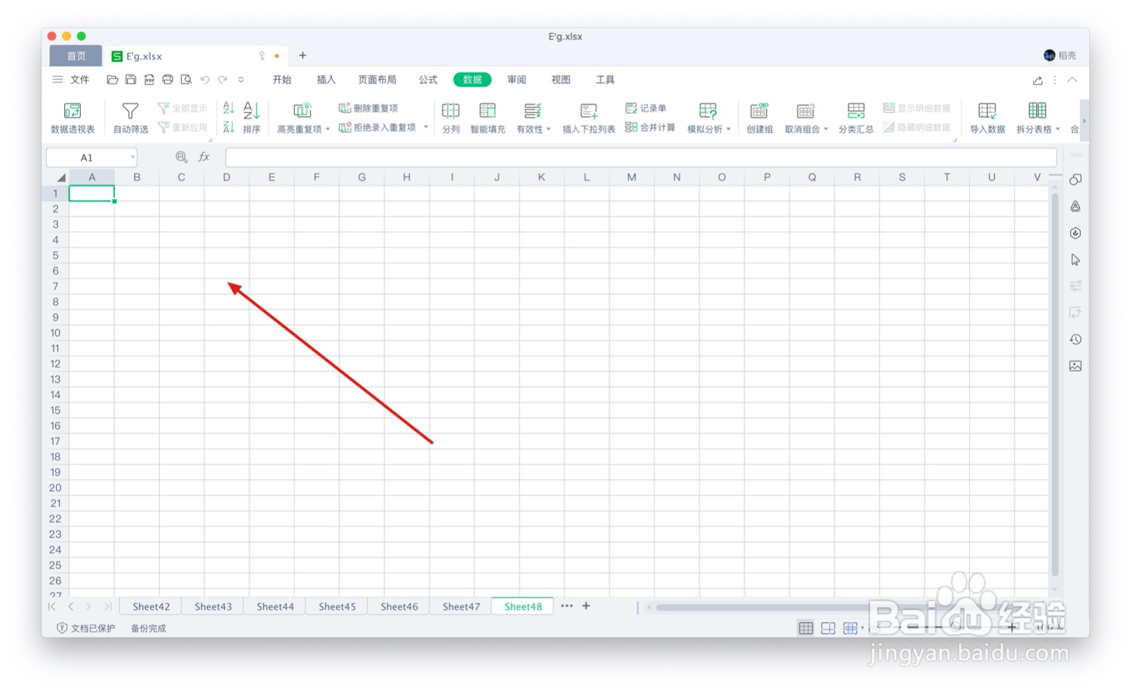
Task: Click the share icon at top right
Action: (1038, 81)
